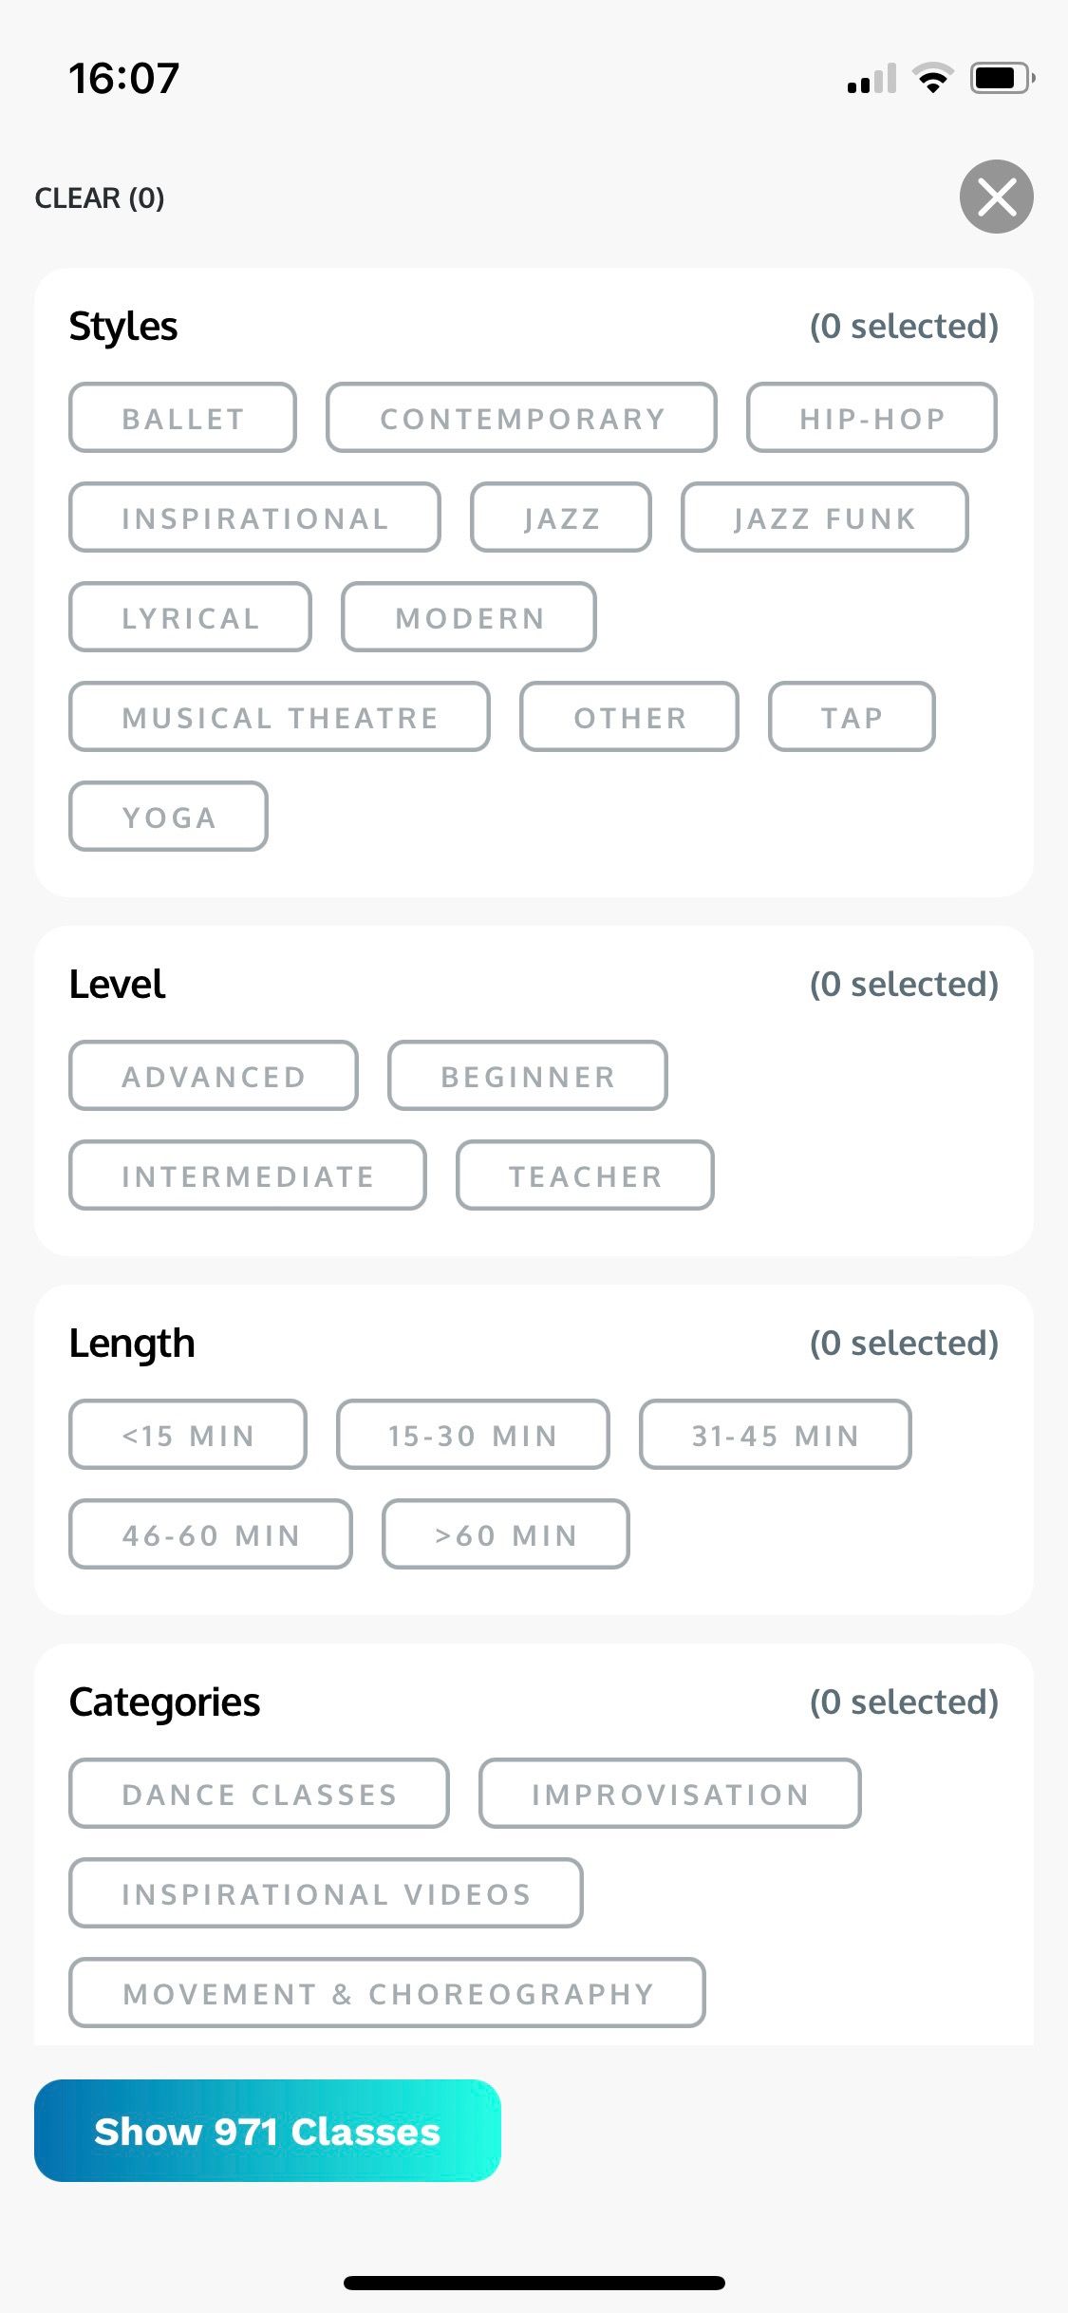
Task: Choose the Beginner level chip
Action: 527,1076
